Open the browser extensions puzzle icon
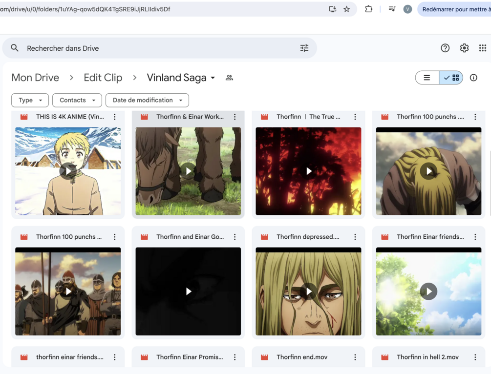The width and height of the screenshot is (491, 374). coord(368,9)
